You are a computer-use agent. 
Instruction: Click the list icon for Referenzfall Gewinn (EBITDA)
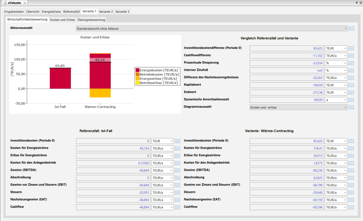tap(177, 171)
